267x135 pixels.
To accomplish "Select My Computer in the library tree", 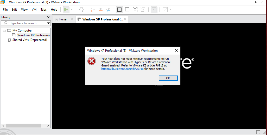I will pos(22,31).
